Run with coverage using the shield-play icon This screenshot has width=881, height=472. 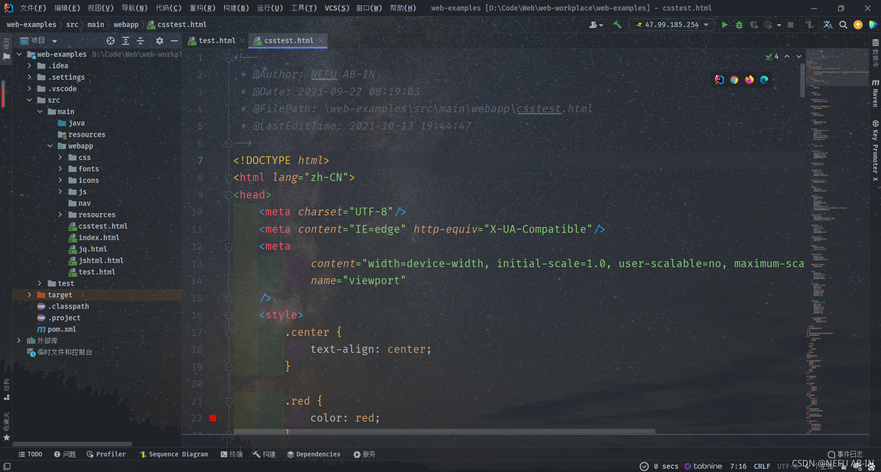[x=753, y=25]
